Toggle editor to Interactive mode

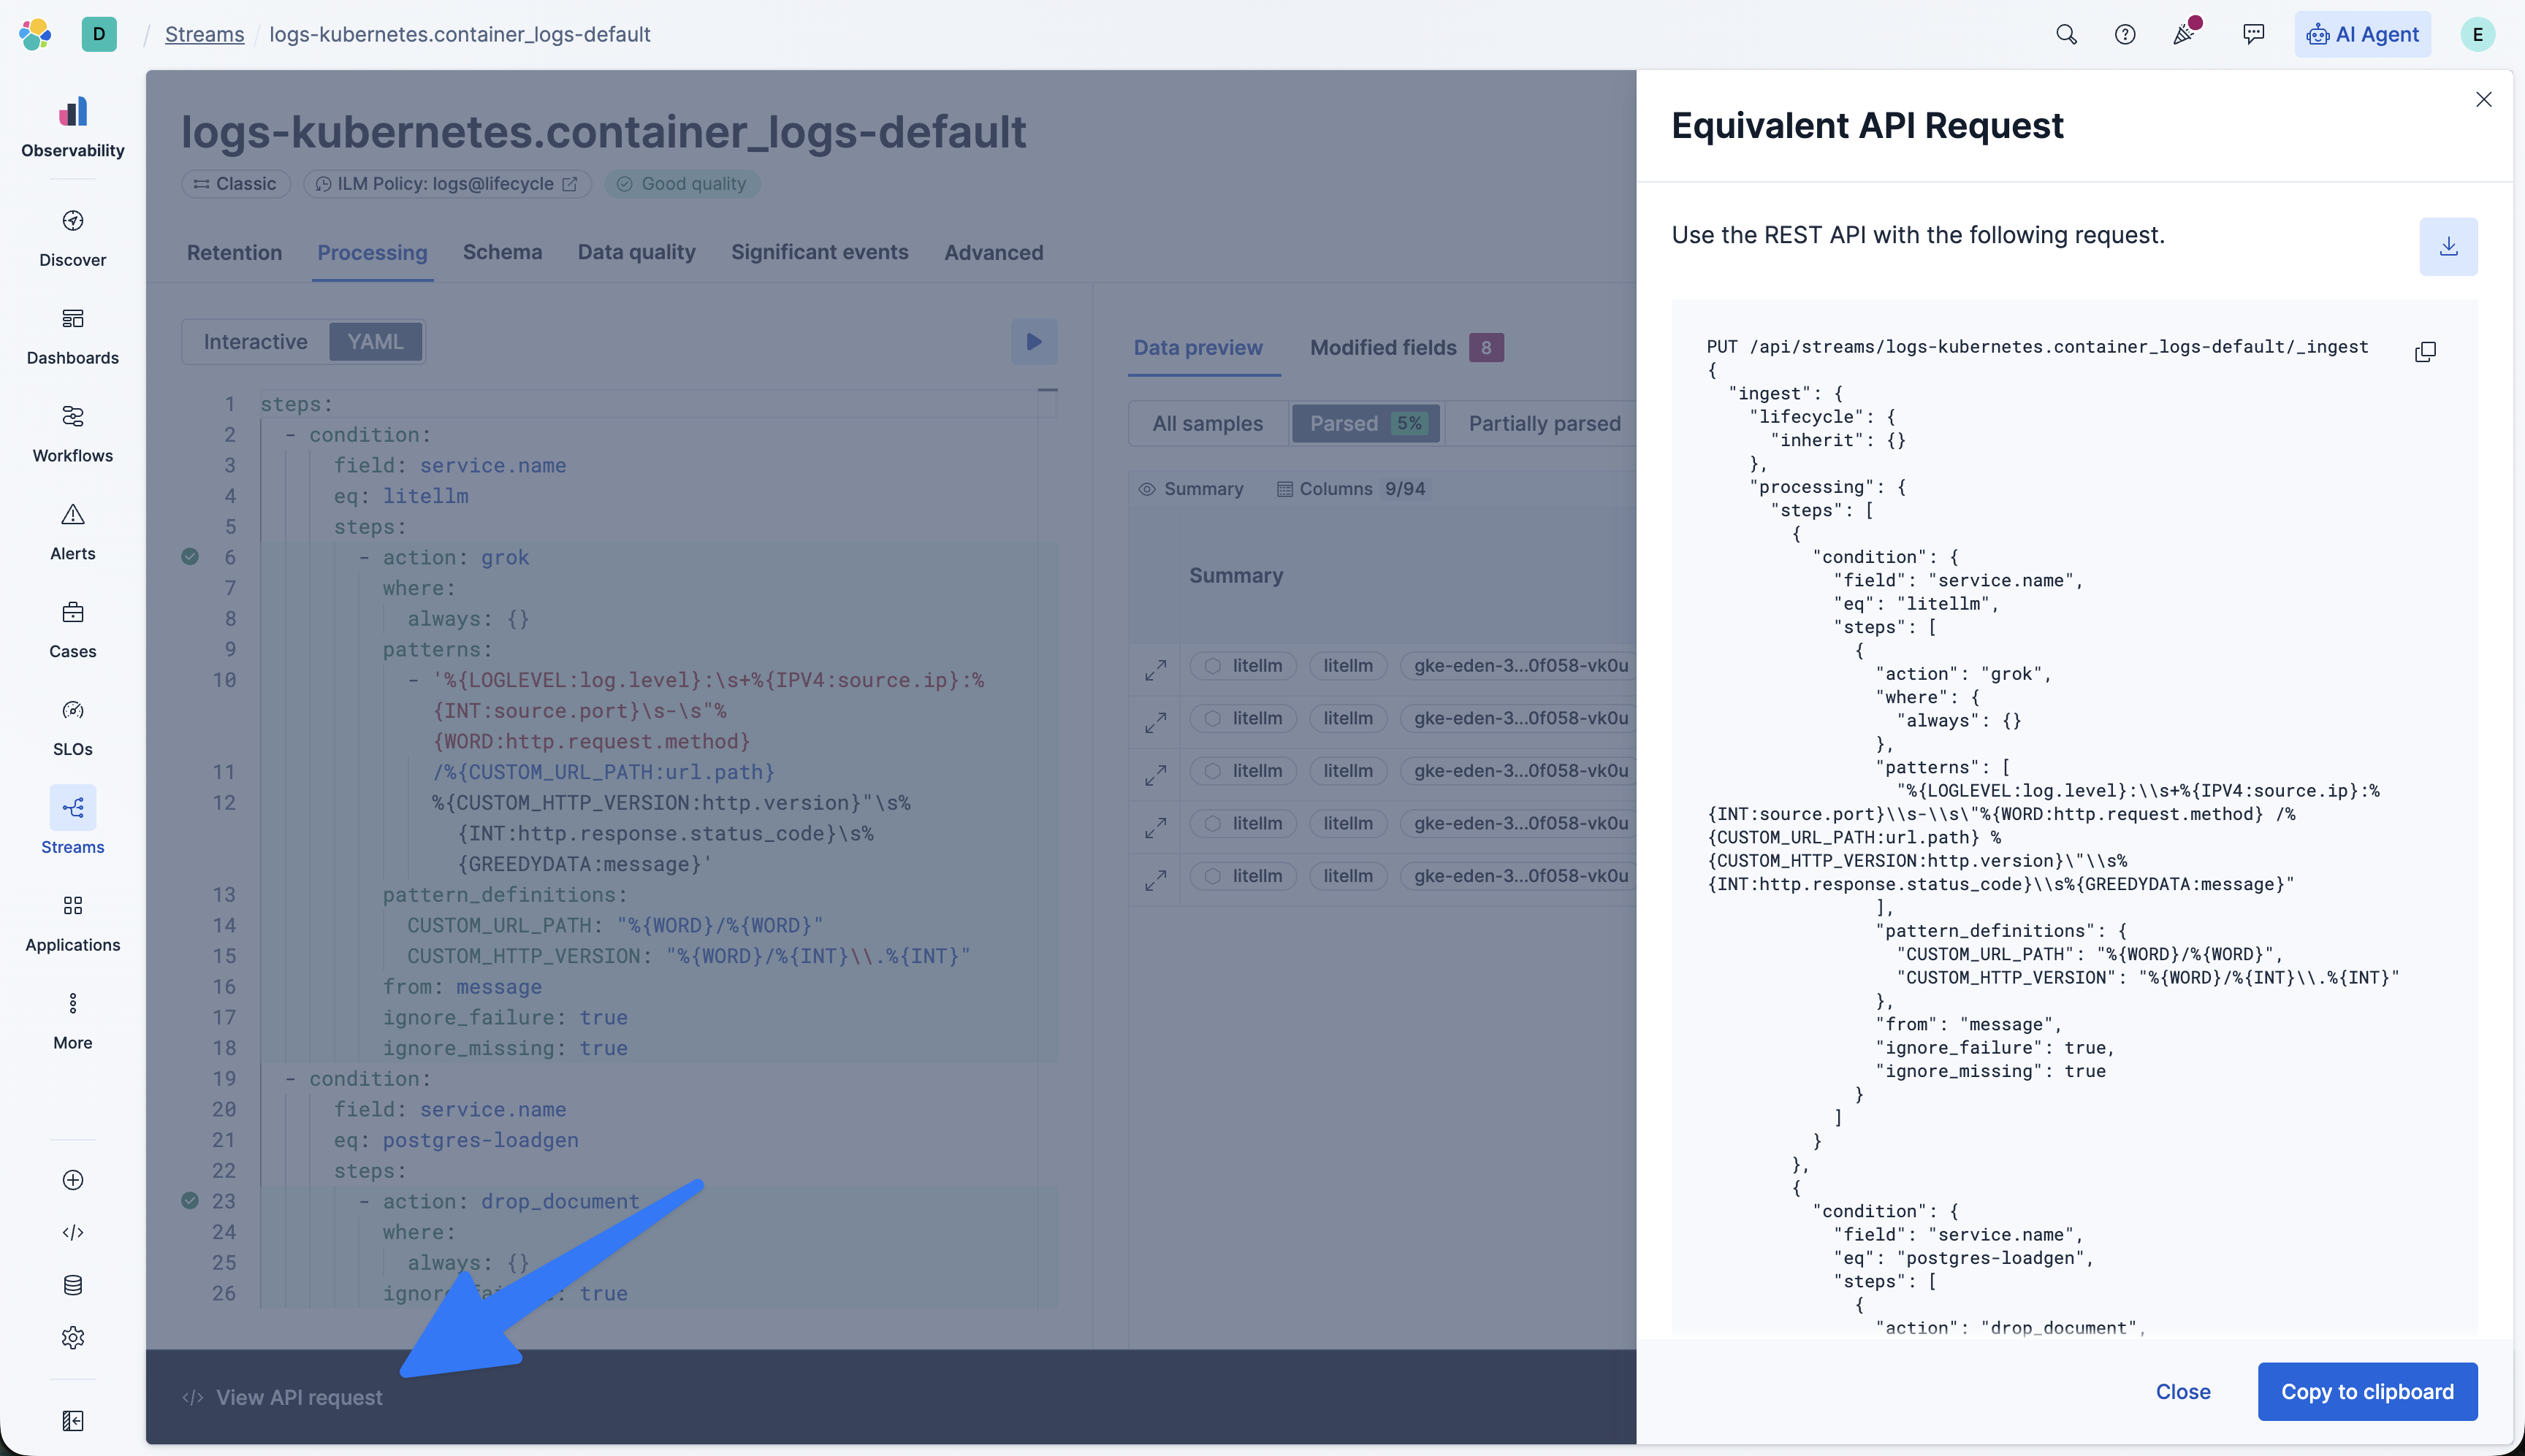[x=255, y=341]
